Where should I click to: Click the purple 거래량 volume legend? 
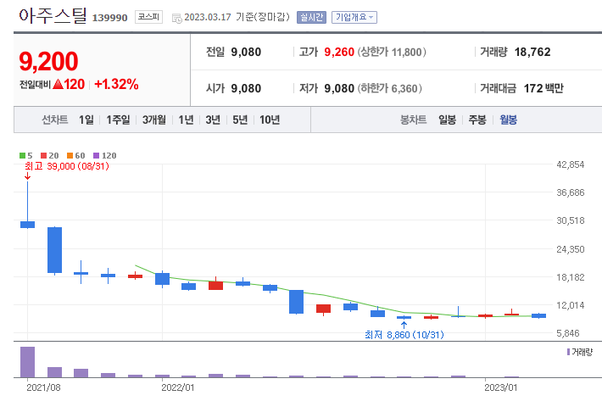tap(580, 352)
